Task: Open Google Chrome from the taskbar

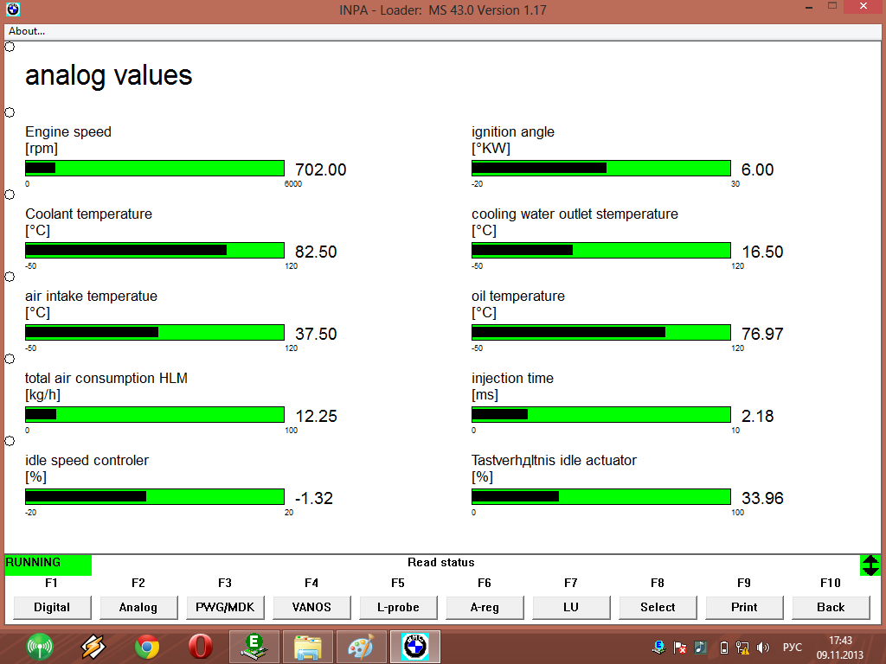Action: tap(147, 646)
